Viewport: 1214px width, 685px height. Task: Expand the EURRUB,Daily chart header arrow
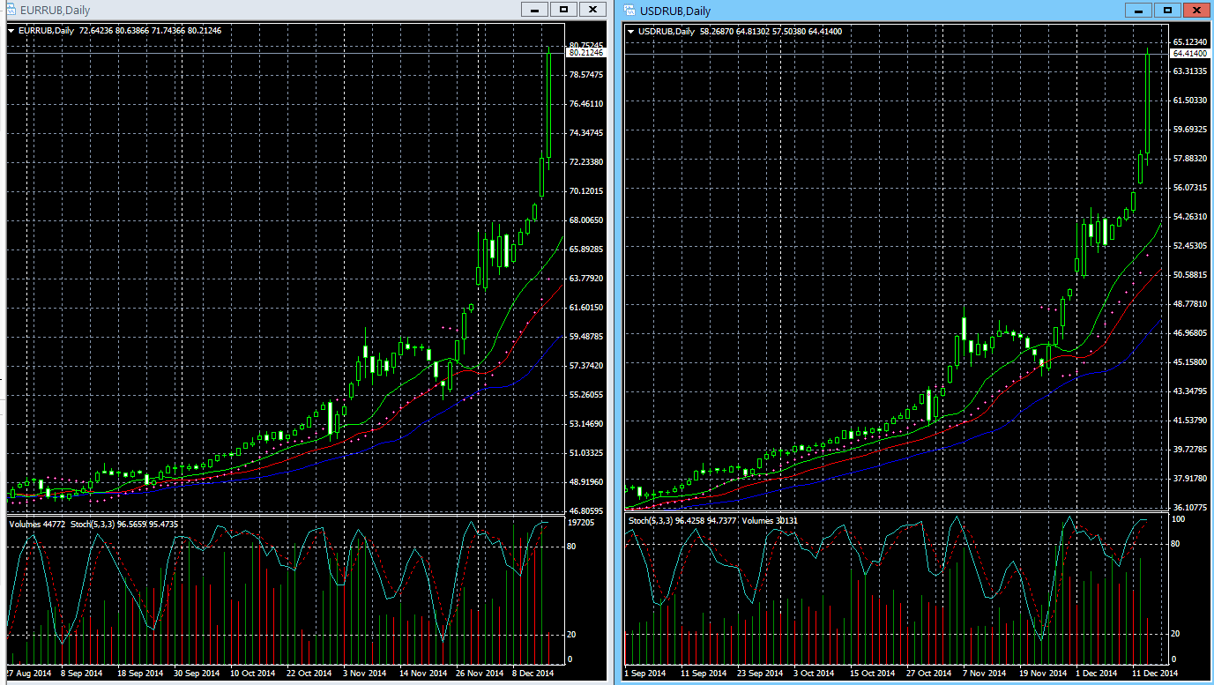pyautogui.click(x=11, y=31)
